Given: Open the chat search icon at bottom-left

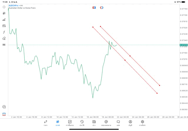Looking at the screenshot, I should 4,107.
